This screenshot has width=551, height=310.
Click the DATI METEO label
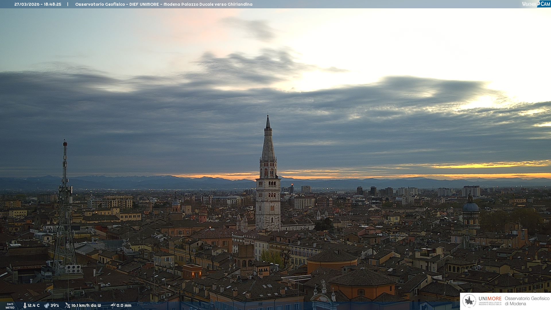[10, 306]
